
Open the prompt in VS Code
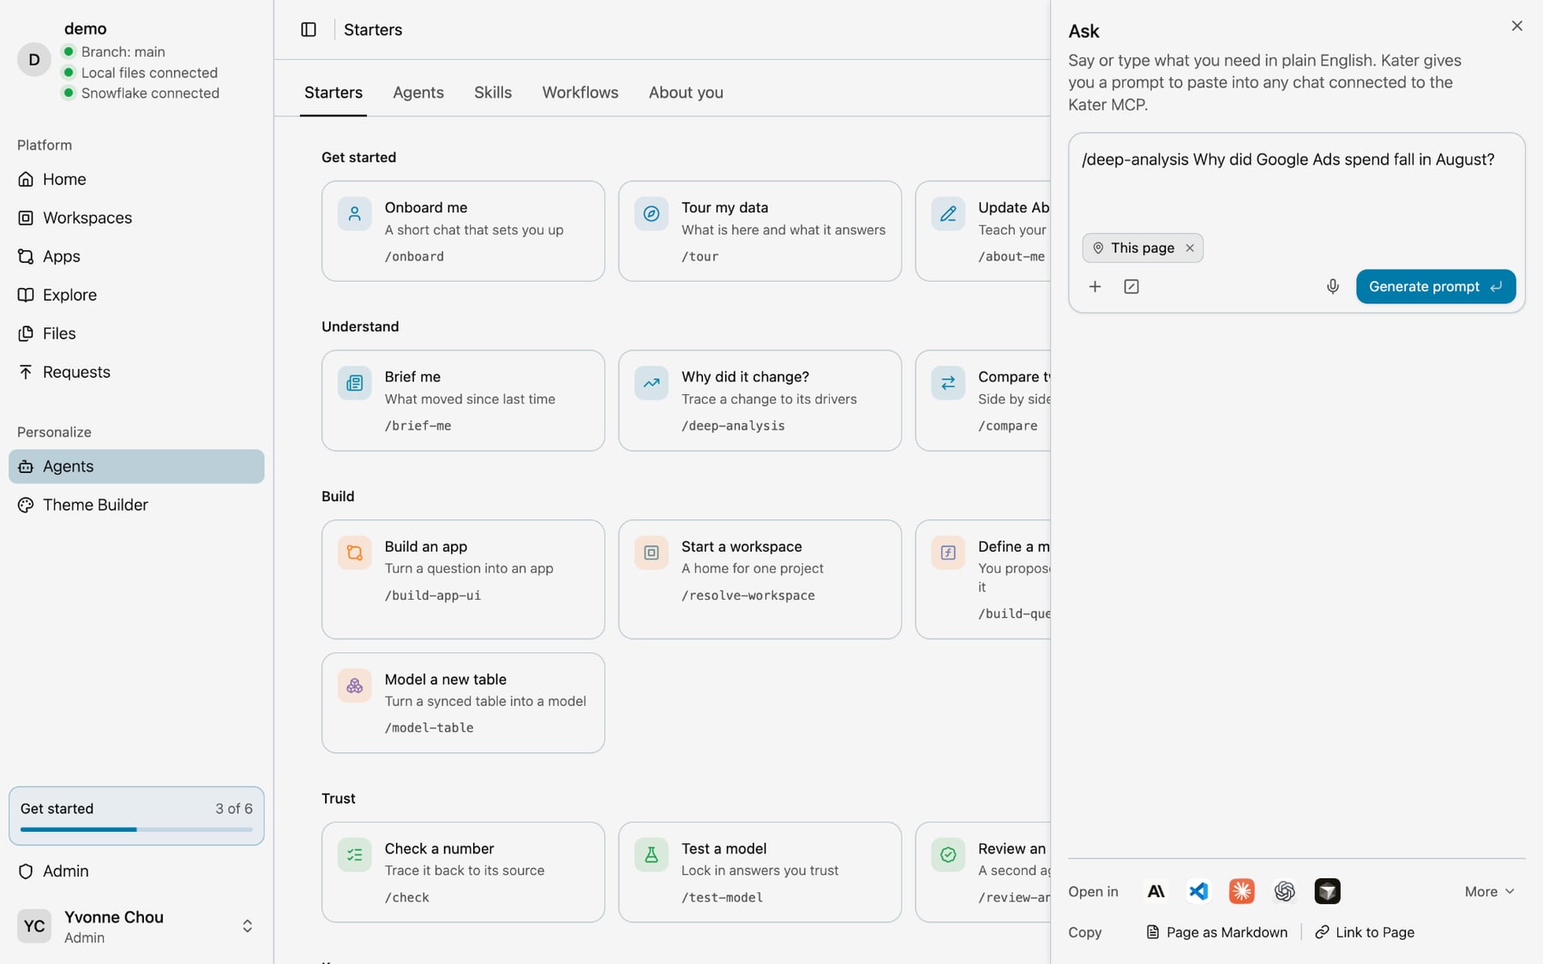tap(1198, 891)
